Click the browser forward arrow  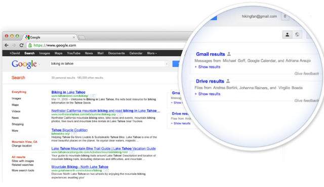(14, 45)
